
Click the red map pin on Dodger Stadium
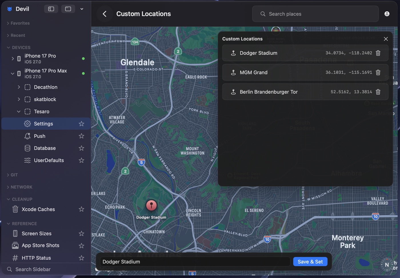pos(151,205)
